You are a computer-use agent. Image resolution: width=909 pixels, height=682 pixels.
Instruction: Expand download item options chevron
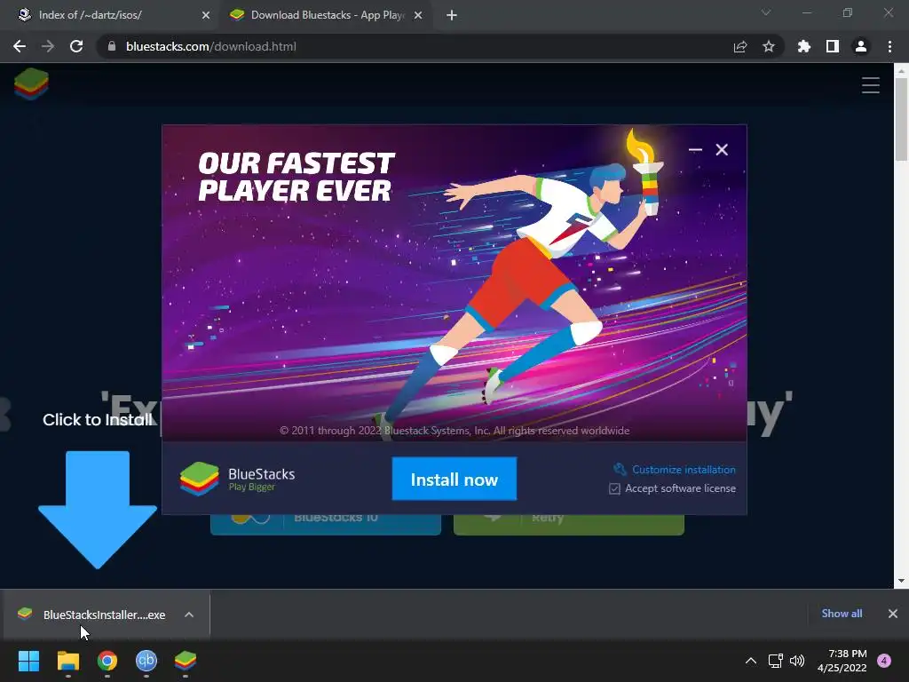(x=189, y=615)
